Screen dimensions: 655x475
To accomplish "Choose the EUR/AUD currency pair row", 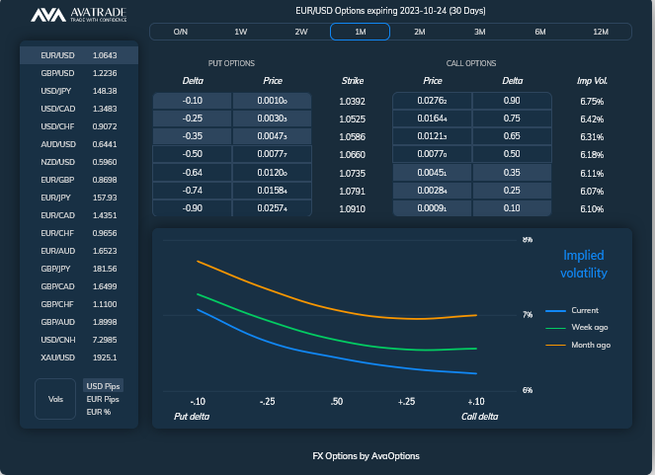I will coord(79,251).
